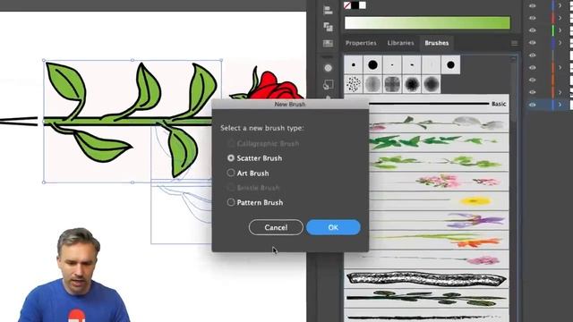Viewport: 573px width, 322px height.
Task: Open the Pathfinder panel icon in dock
Action: click(328, 27)
